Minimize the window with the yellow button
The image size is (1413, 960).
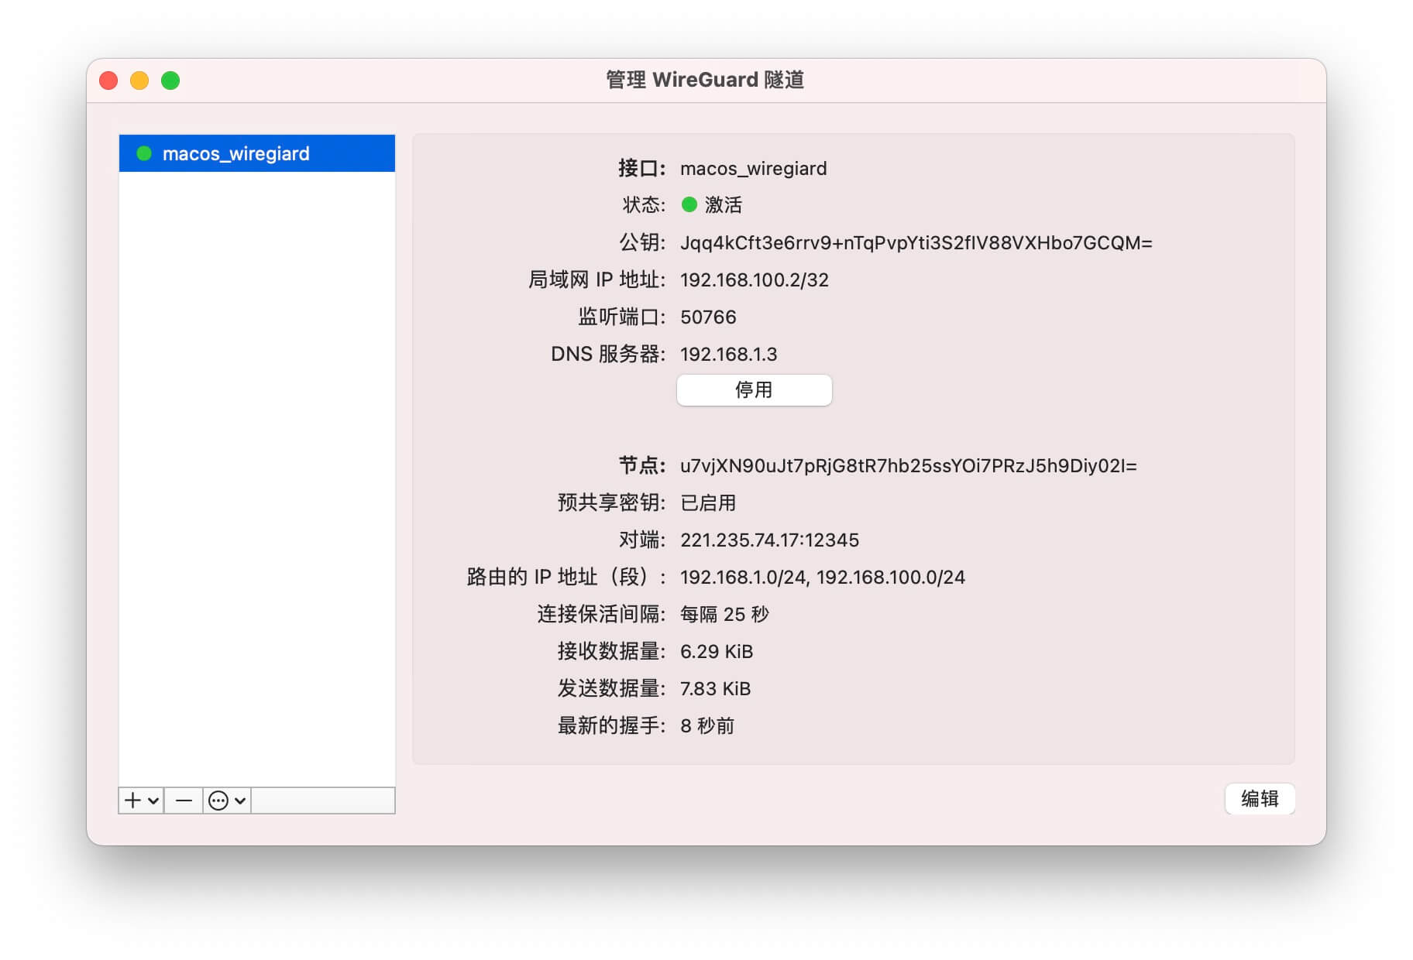[x=139, y=81]
